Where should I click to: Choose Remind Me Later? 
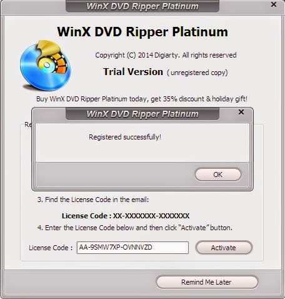207,282
